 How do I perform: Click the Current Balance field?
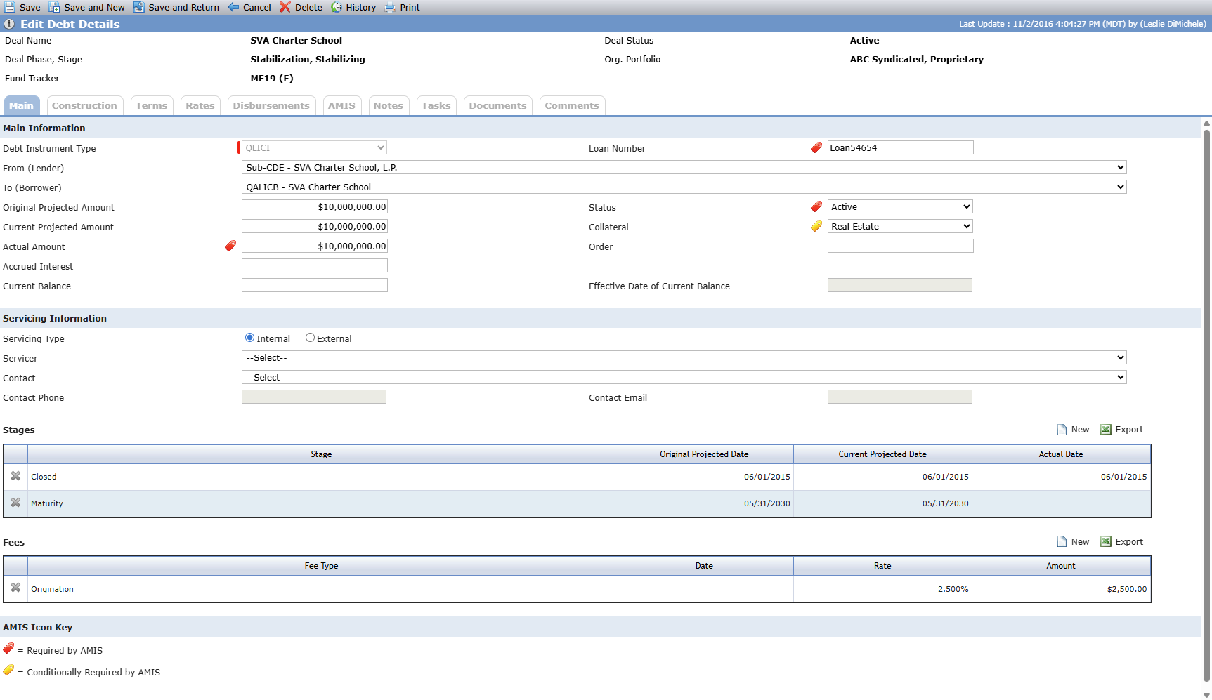[315, 285]
